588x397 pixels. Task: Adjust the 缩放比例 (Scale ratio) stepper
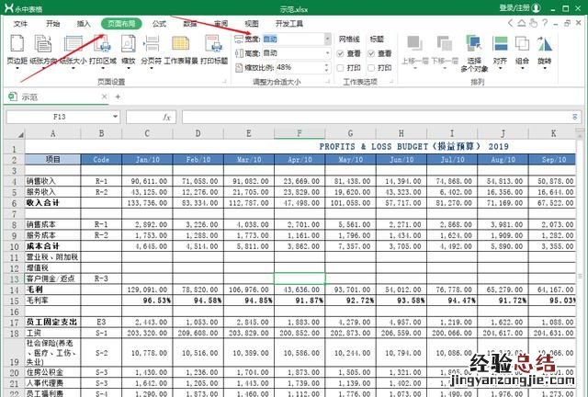coord(324,67)
